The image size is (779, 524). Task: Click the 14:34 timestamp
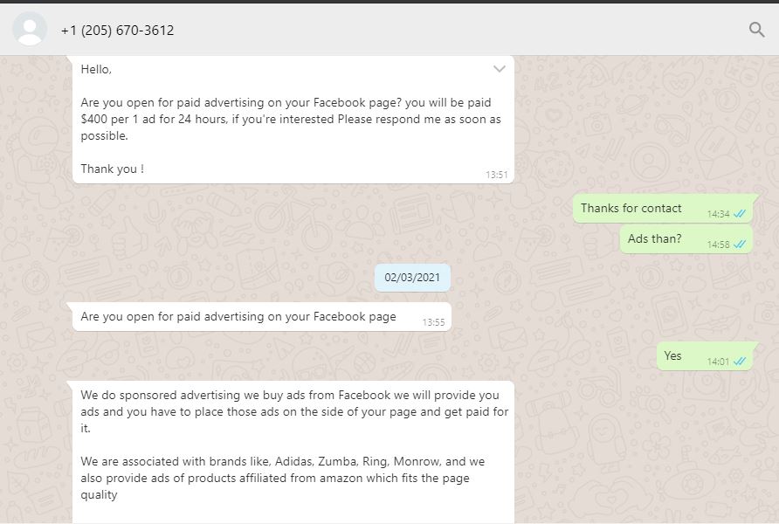click(x=719, y=214)
